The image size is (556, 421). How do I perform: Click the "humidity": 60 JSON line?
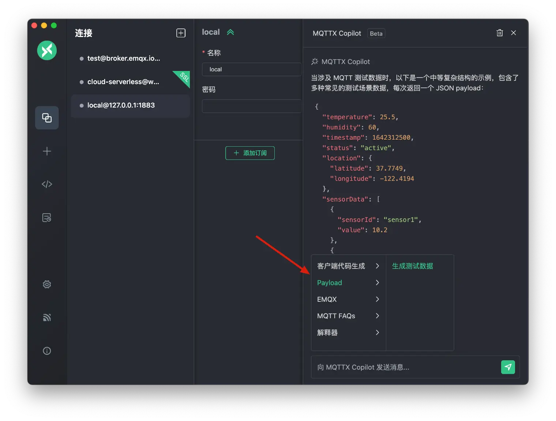[350, 127]
